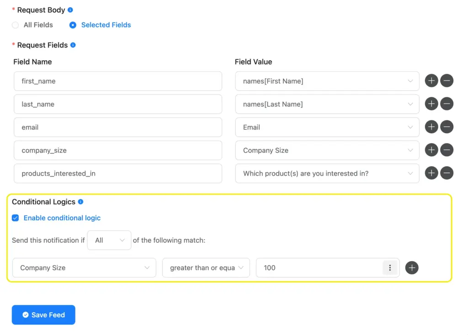Open the Company Size condition field dropdown

coord(84,267)
